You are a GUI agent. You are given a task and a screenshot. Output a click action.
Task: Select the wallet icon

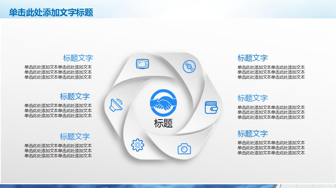click(211, 108)
